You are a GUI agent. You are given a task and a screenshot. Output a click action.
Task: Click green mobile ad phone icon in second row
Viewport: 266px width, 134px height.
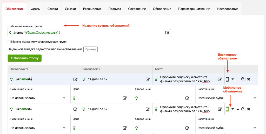(x=227, y=109)
